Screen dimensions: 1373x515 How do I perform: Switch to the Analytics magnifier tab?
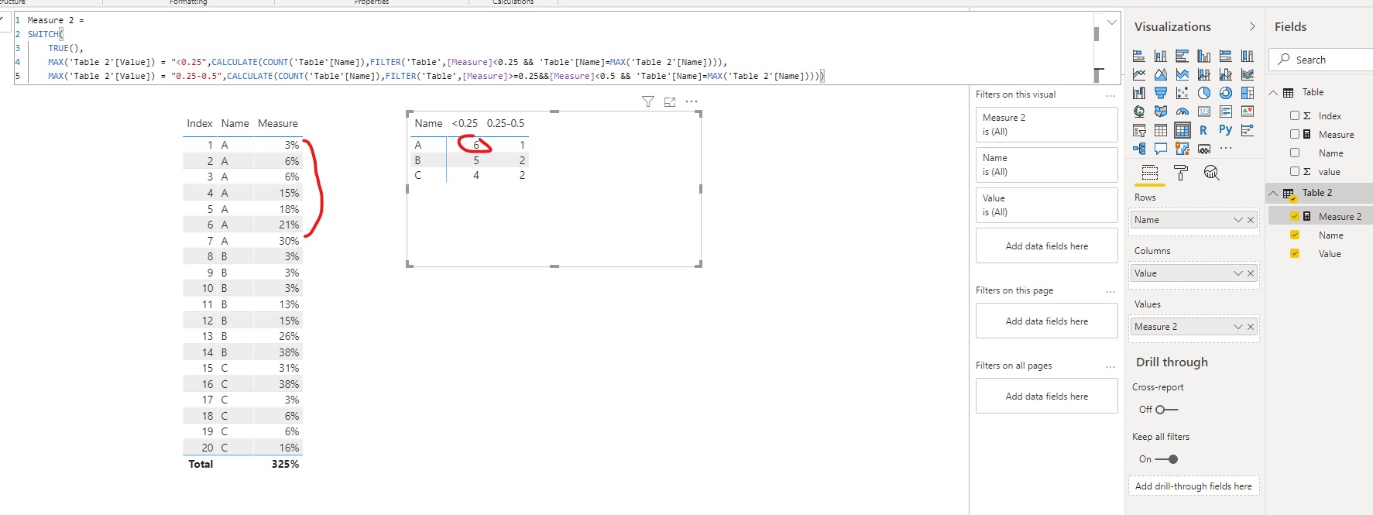tap(1212, 173)
